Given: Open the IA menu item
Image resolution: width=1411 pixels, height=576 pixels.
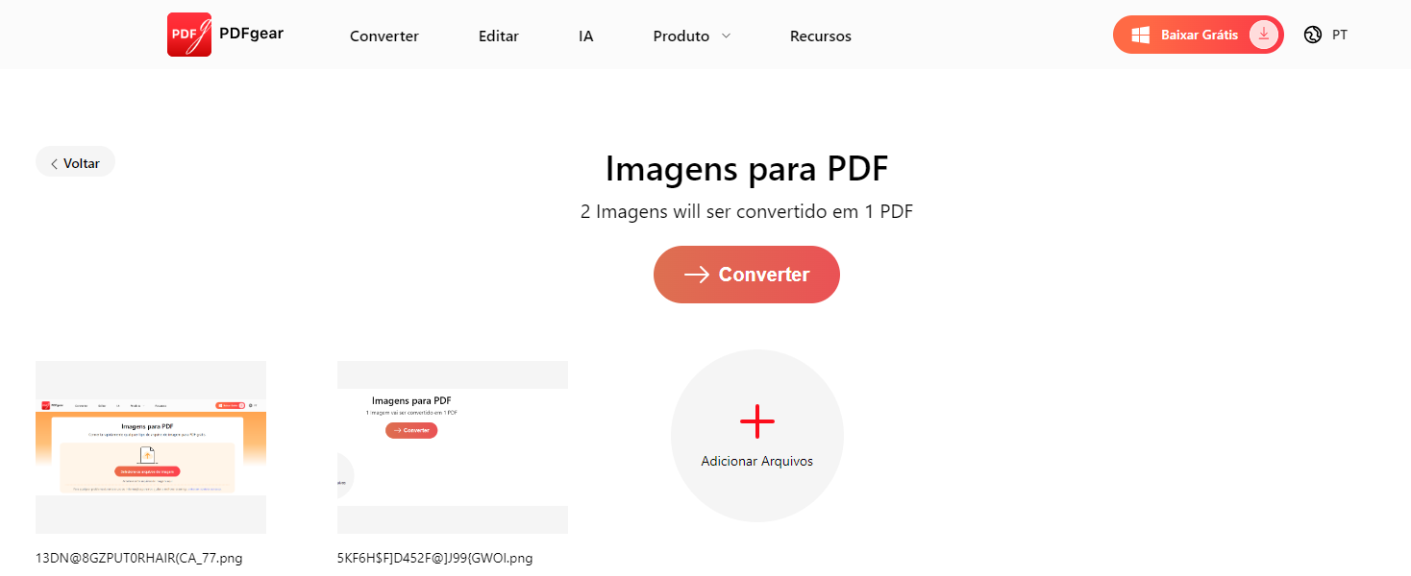Looking at the screenshot, I should [586, 36].
